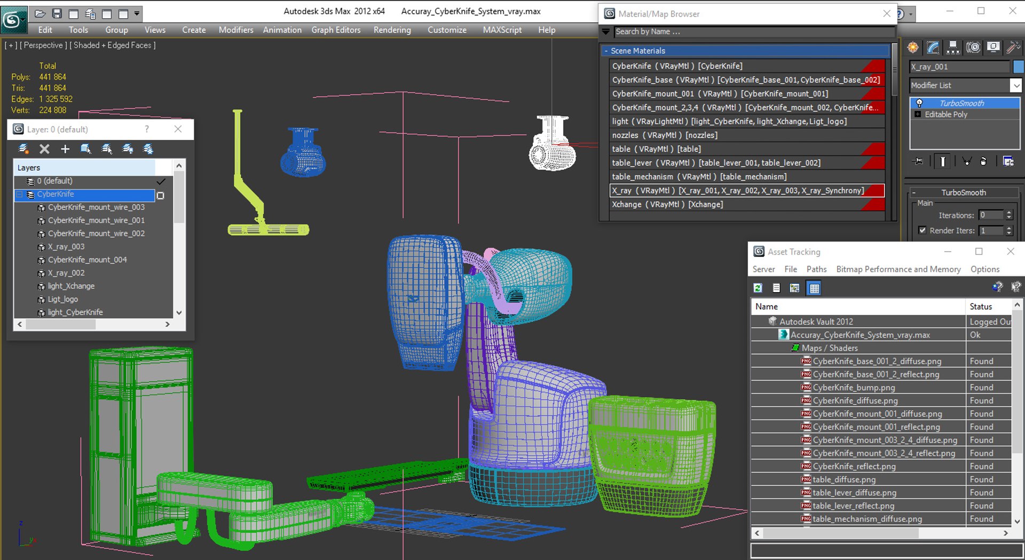This screenshot has width=1025, height=560.
Task: Click the context help pointer icon in Asset Tracking
Action: (x=1015, y=287)
